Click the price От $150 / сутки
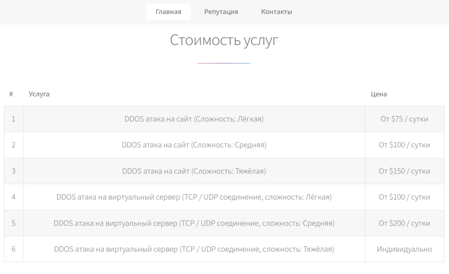449x274 pixels. (x=405, y=171)
